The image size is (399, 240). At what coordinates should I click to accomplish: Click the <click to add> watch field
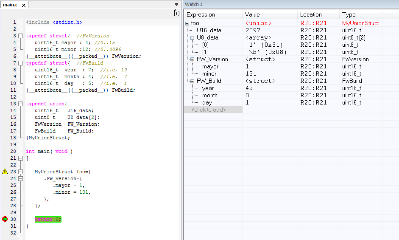click(213, 110)
